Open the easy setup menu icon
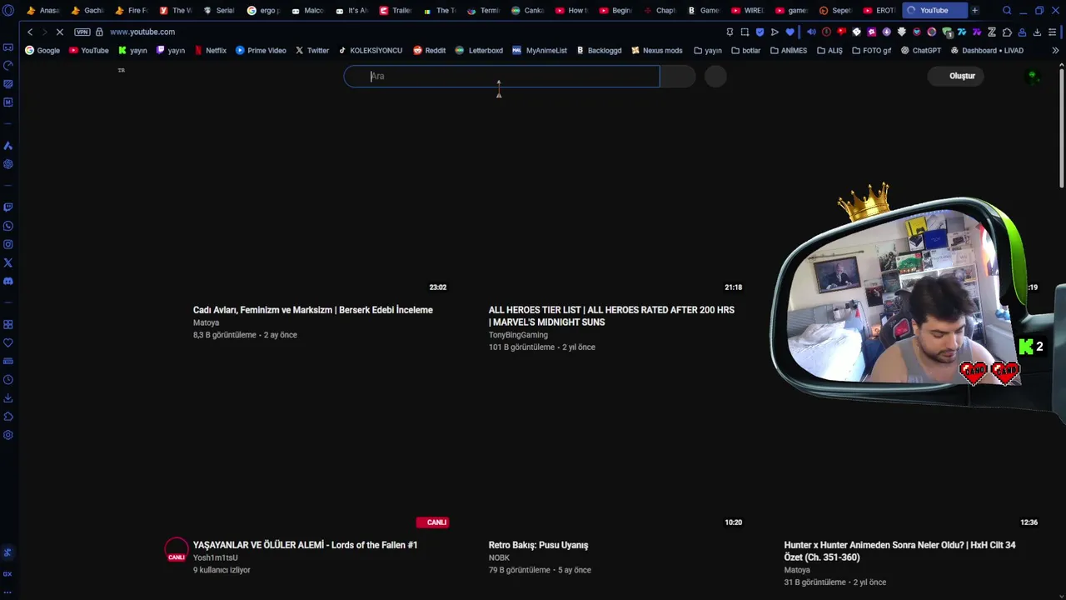The image size is (1066, 600). pos(1052,32)
